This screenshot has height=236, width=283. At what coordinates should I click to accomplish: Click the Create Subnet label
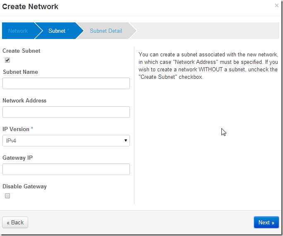tap(21, 51)
